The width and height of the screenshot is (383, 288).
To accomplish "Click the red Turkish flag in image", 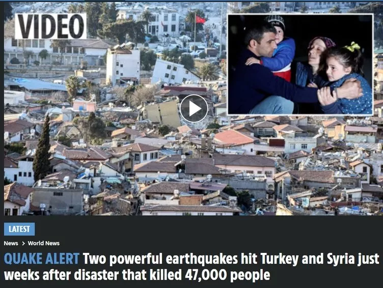I will click(x=201, y=19).
